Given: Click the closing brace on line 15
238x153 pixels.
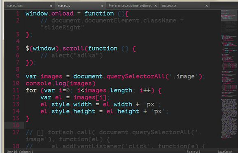Looking at the screenshot, I should [28, 118].
